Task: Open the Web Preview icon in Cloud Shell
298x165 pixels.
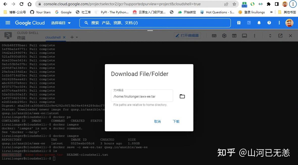Action: 234,35
